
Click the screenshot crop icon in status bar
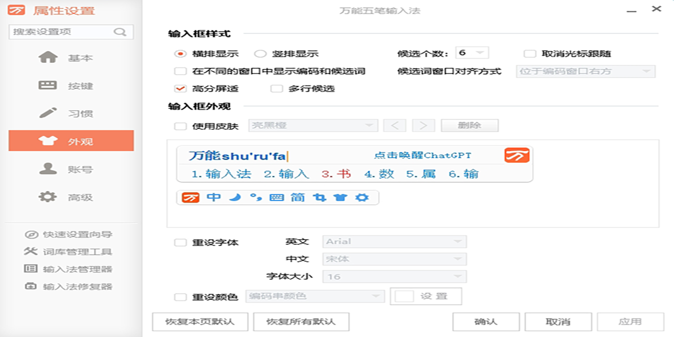coord(320,198)
